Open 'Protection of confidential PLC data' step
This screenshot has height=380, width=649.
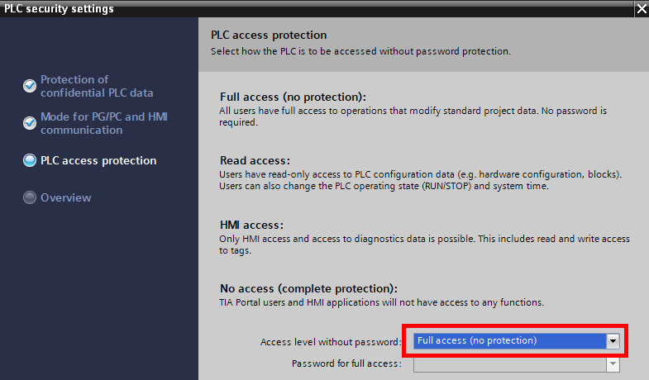click(97, 86)
